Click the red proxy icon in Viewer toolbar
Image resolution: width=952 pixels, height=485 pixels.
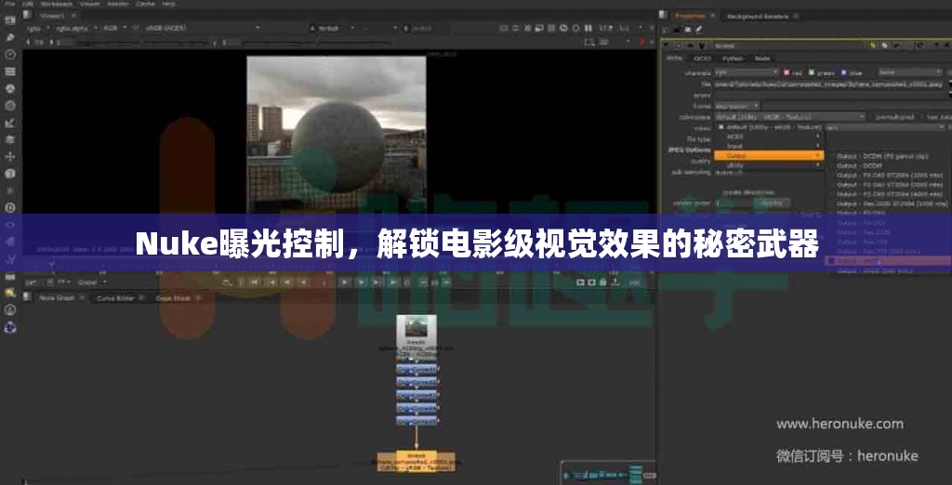[641, 42]
